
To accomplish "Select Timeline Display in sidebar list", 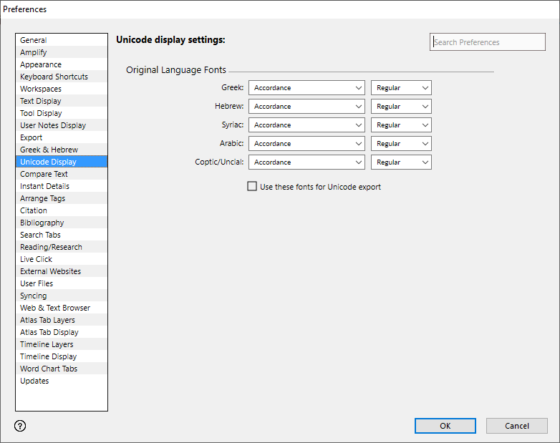I will click(x=48, y=357).
